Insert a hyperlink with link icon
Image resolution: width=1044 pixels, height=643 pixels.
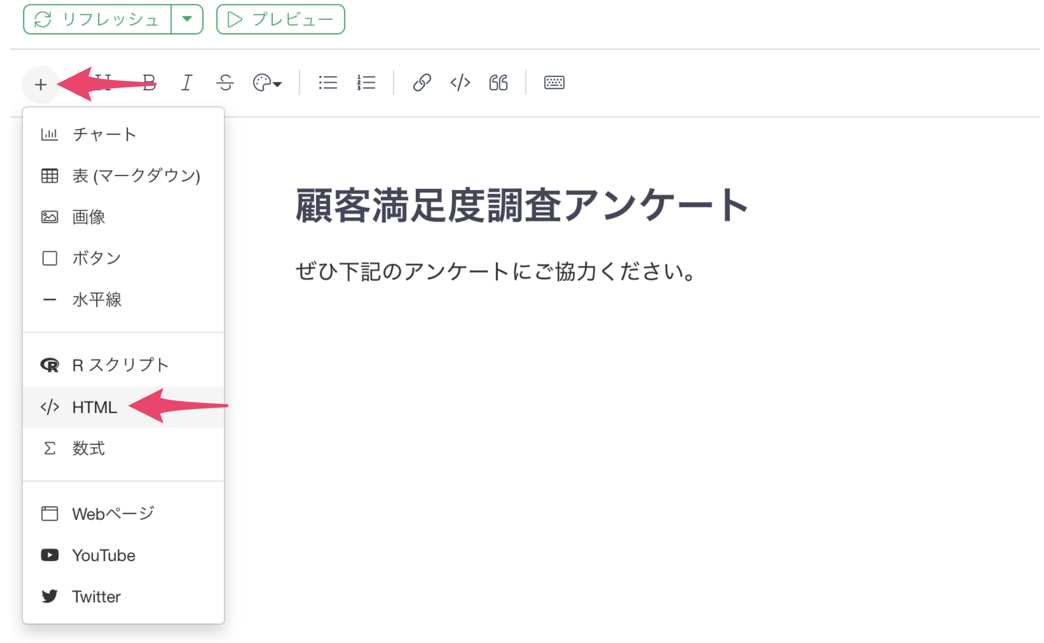click(422, 82)
